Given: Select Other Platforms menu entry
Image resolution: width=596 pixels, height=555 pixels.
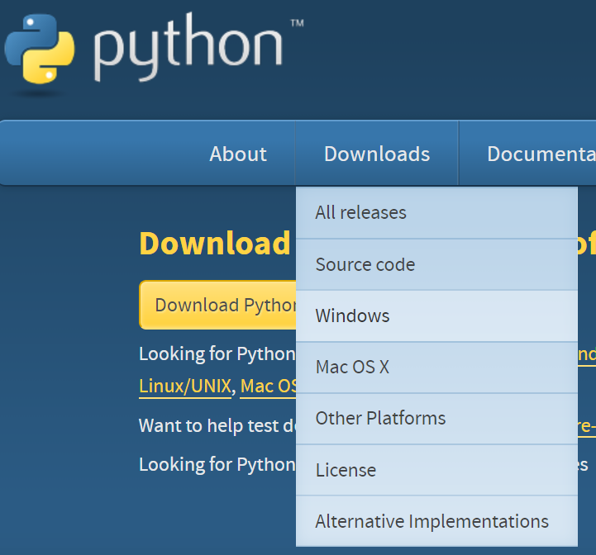Looking at the screenshot, I should (x=436, y=418).
